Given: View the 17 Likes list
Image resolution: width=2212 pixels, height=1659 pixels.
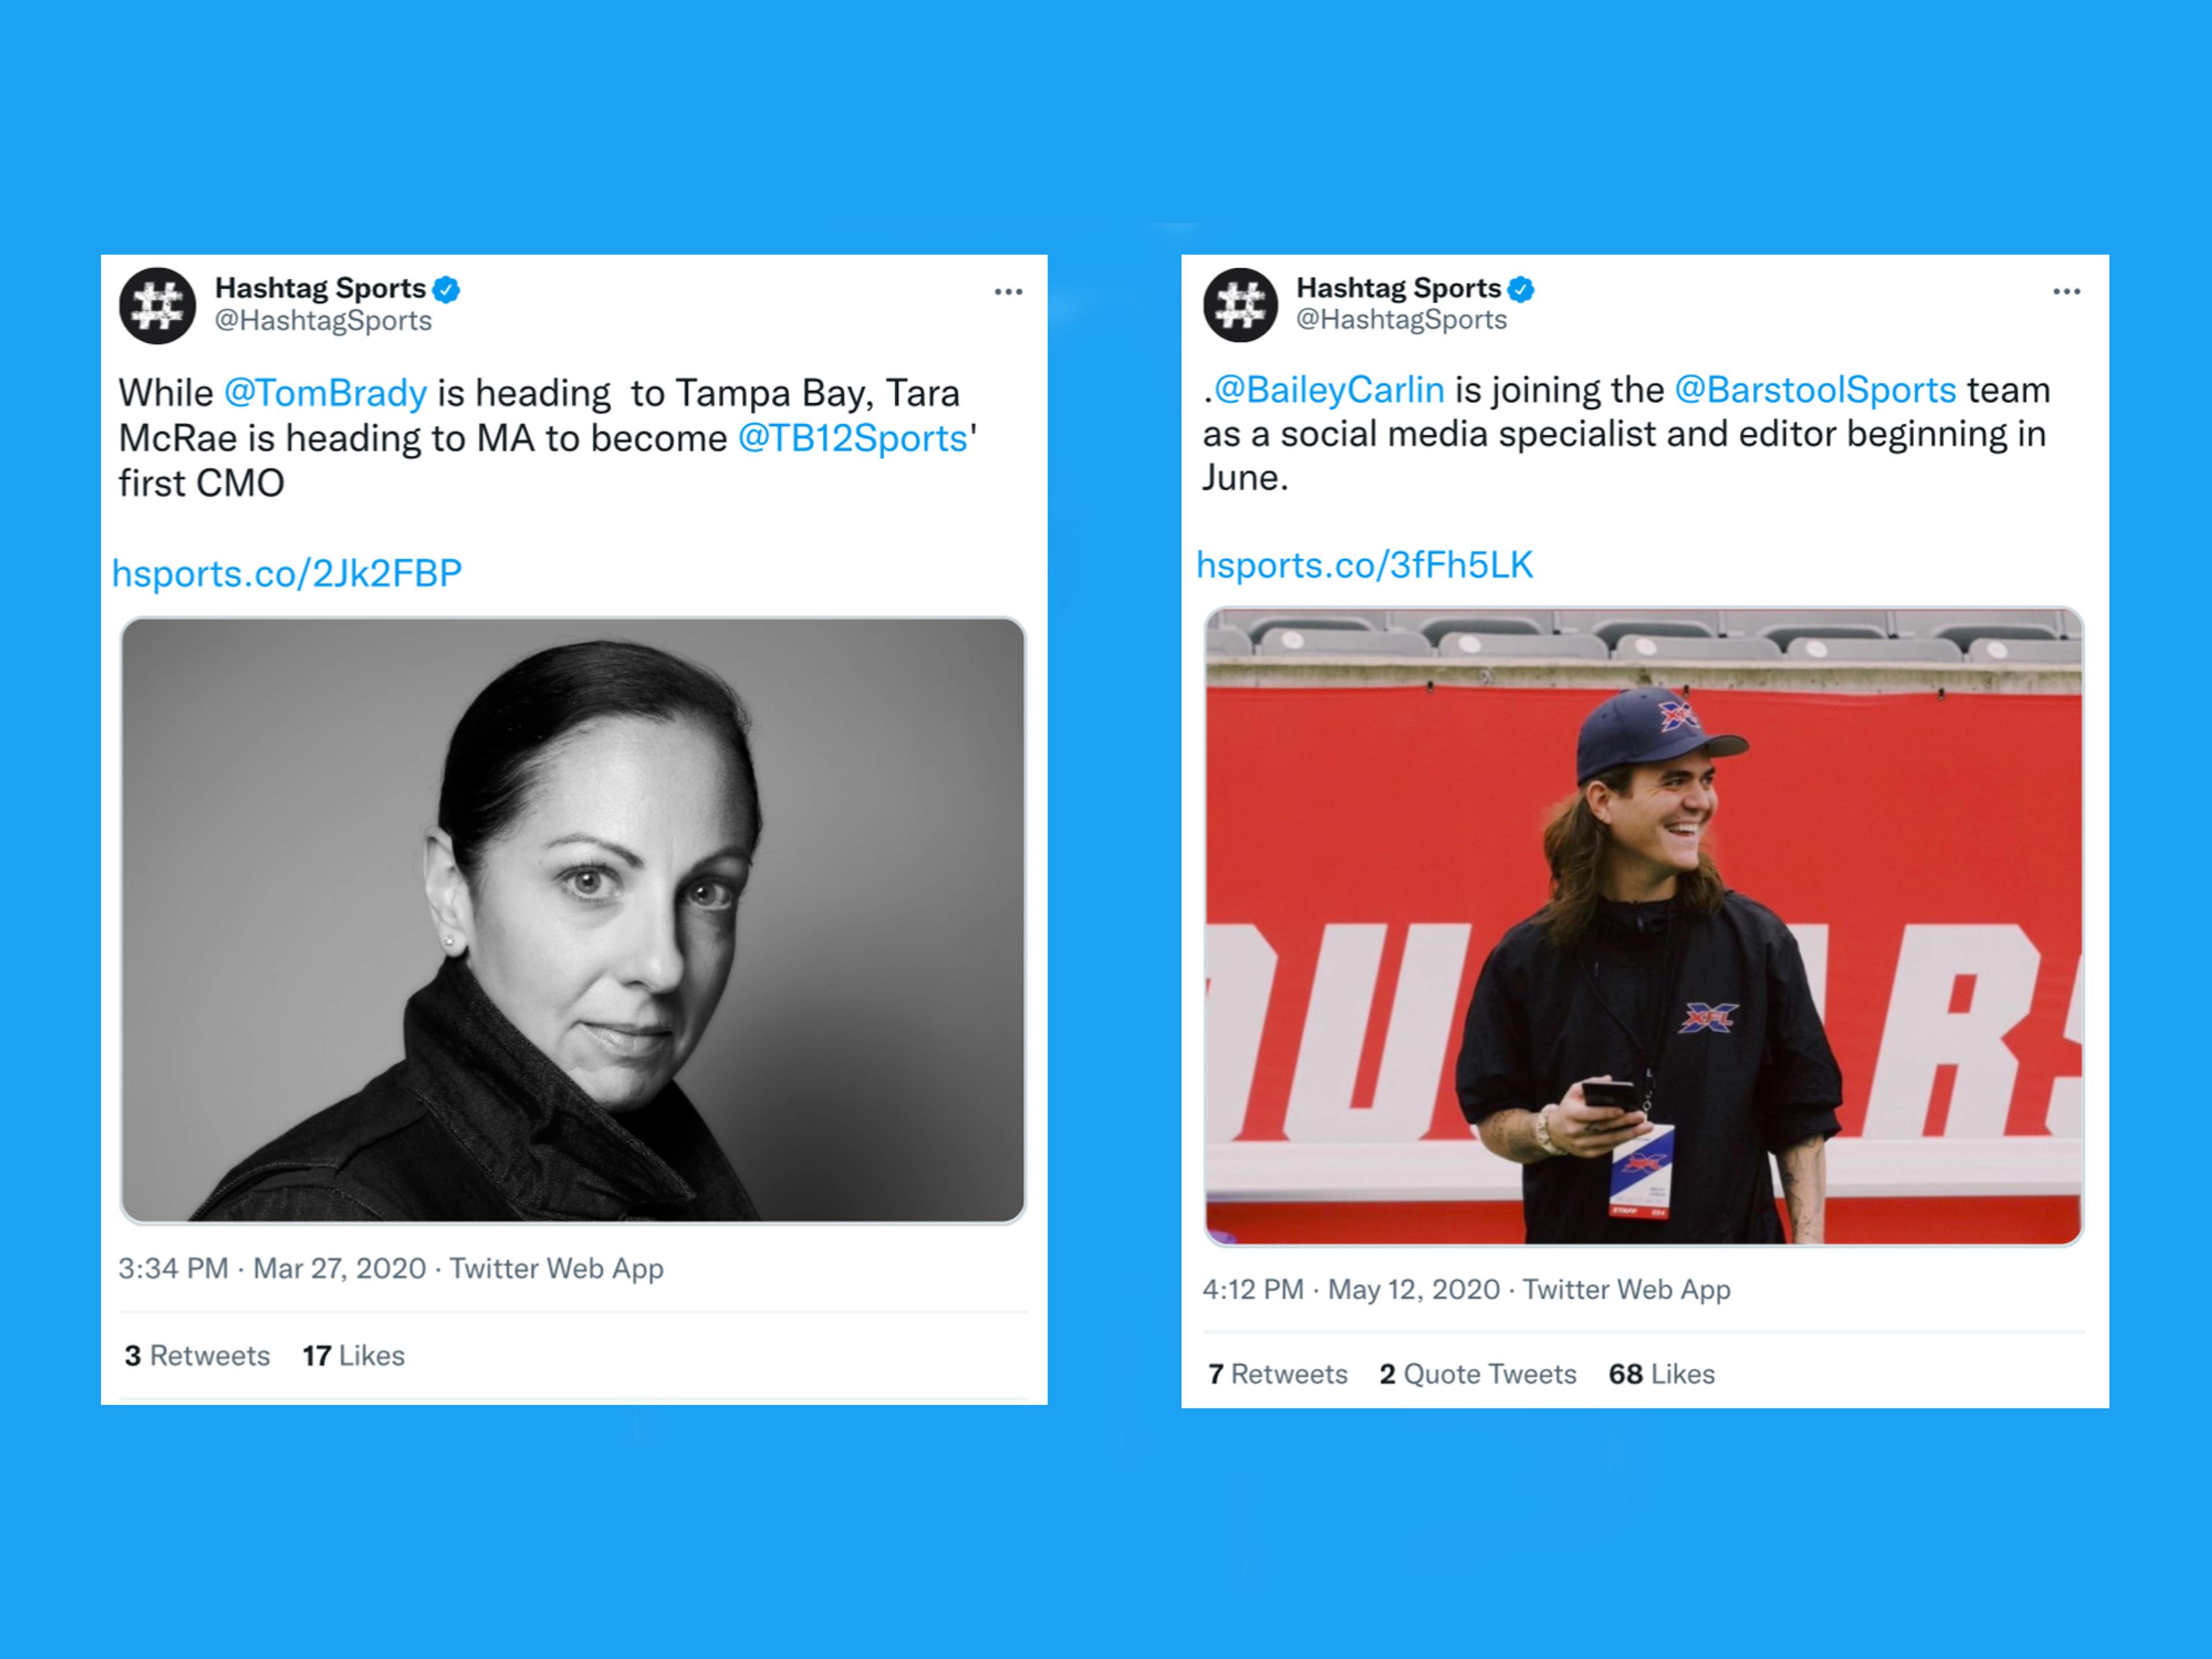Looking at the screenshot, I should pyautogui.click(x=354, y=1356).
